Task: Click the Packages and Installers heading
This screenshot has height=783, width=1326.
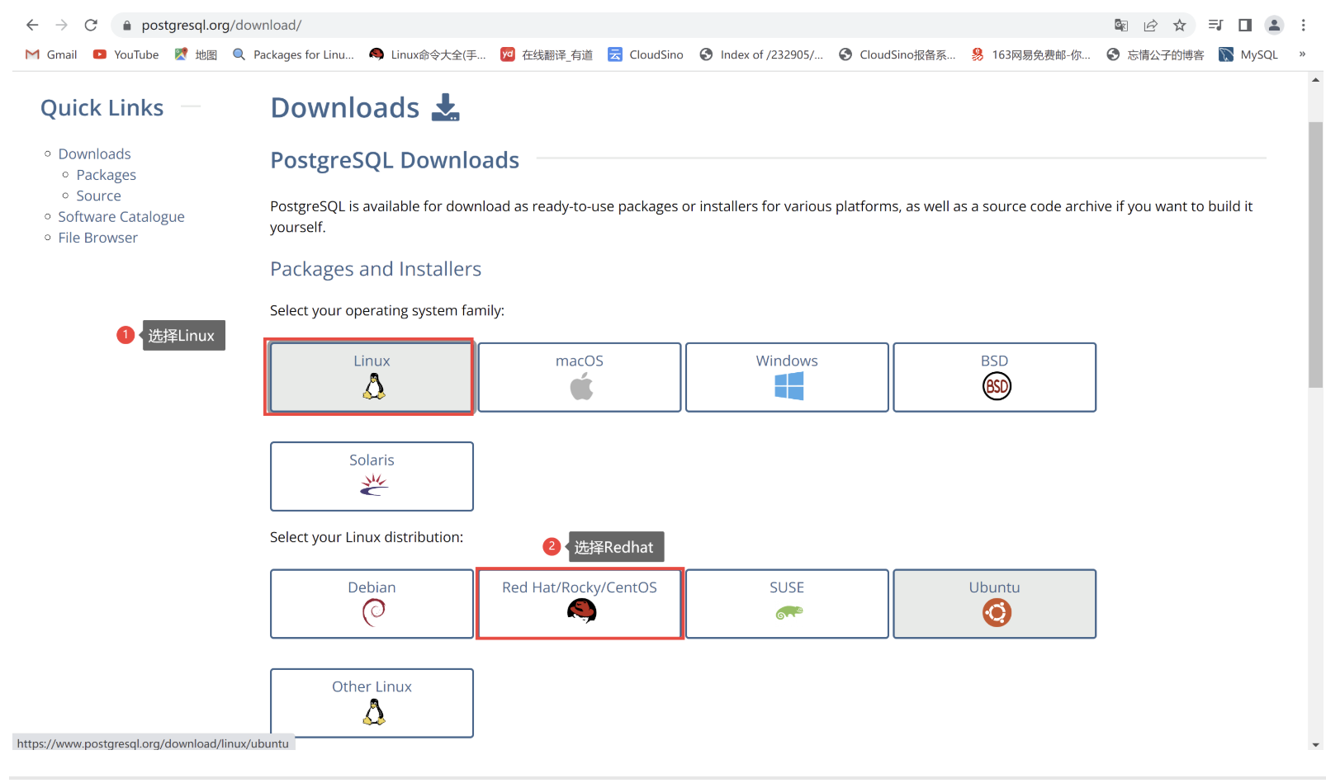Action: [x=376, y=269]
